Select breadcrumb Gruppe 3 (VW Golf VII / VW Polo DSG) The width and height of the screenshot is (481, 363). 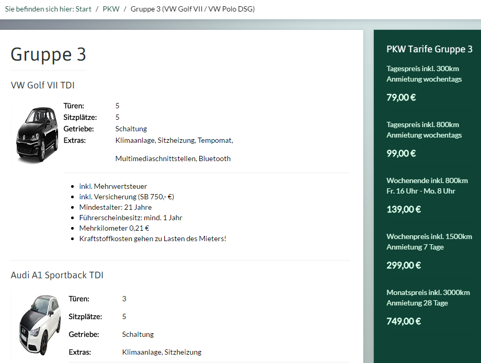click(x=192, y=9)
